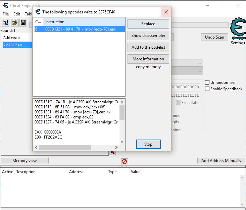Open the Edit menu

(17, 14)
